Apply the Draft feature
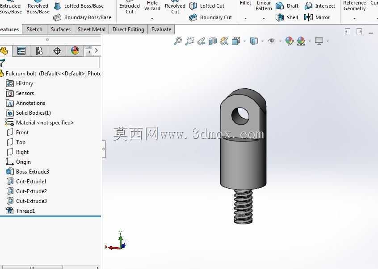The image size is (378, 269). [x=287, y=6]
